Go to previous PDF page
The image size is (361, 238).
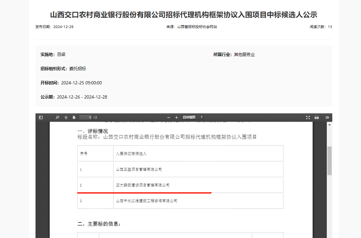tap(66, 118)
